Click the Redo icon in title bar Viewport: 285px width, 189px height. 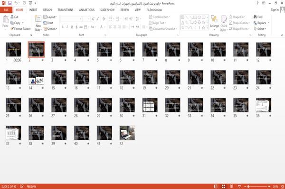pyautogui.click(x=24, y=3)
